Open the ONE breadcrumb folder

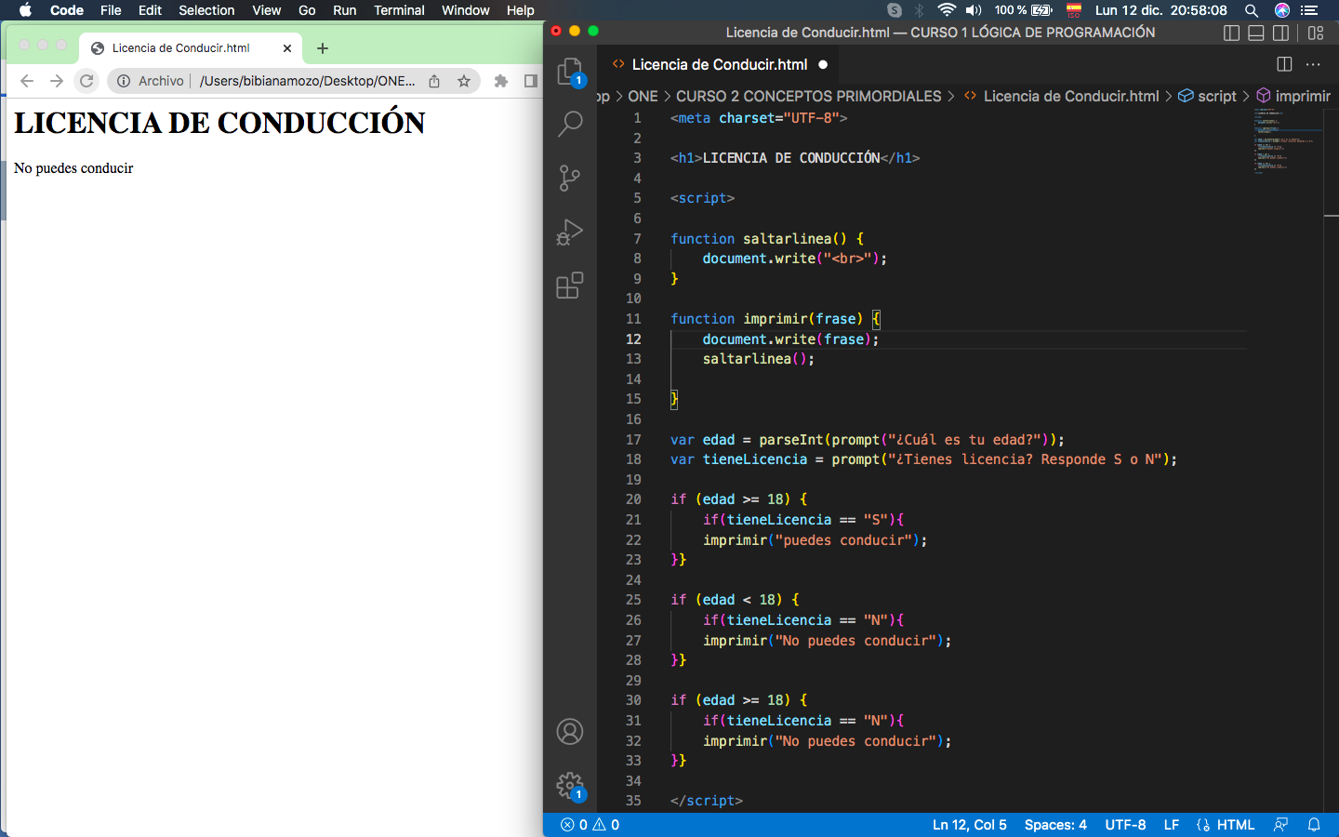tap(643, 96)
